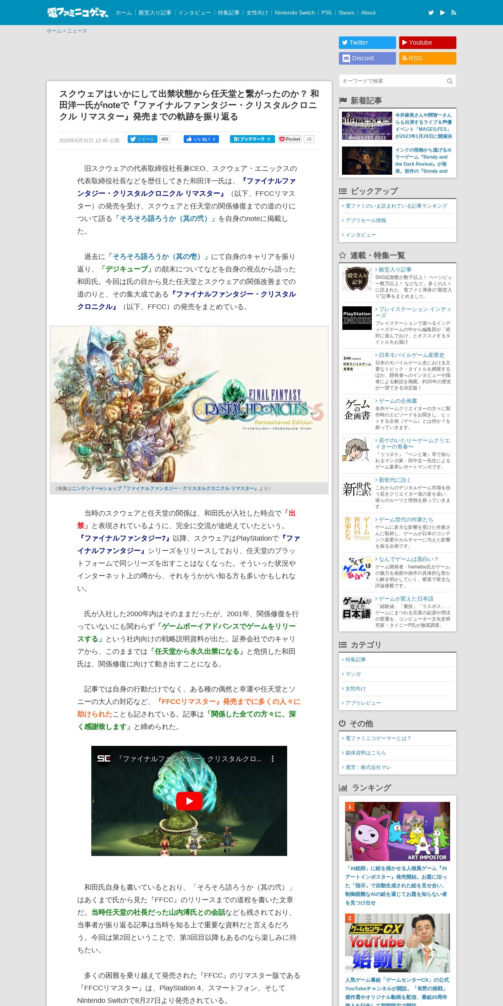Screen dimensions: 503x1006
Task: Go to ホーム in the top navigation
Action: 124,13
